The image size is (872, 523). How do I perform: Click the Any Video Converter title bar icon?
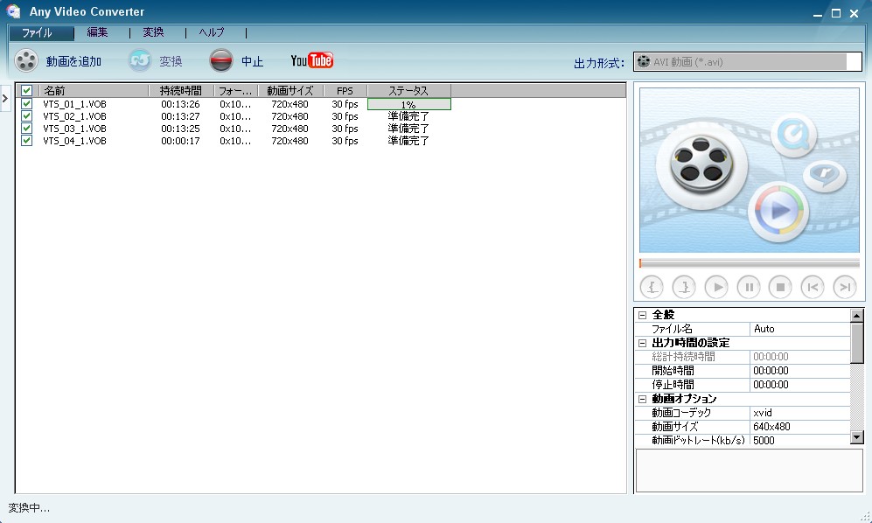coord(13,11)
